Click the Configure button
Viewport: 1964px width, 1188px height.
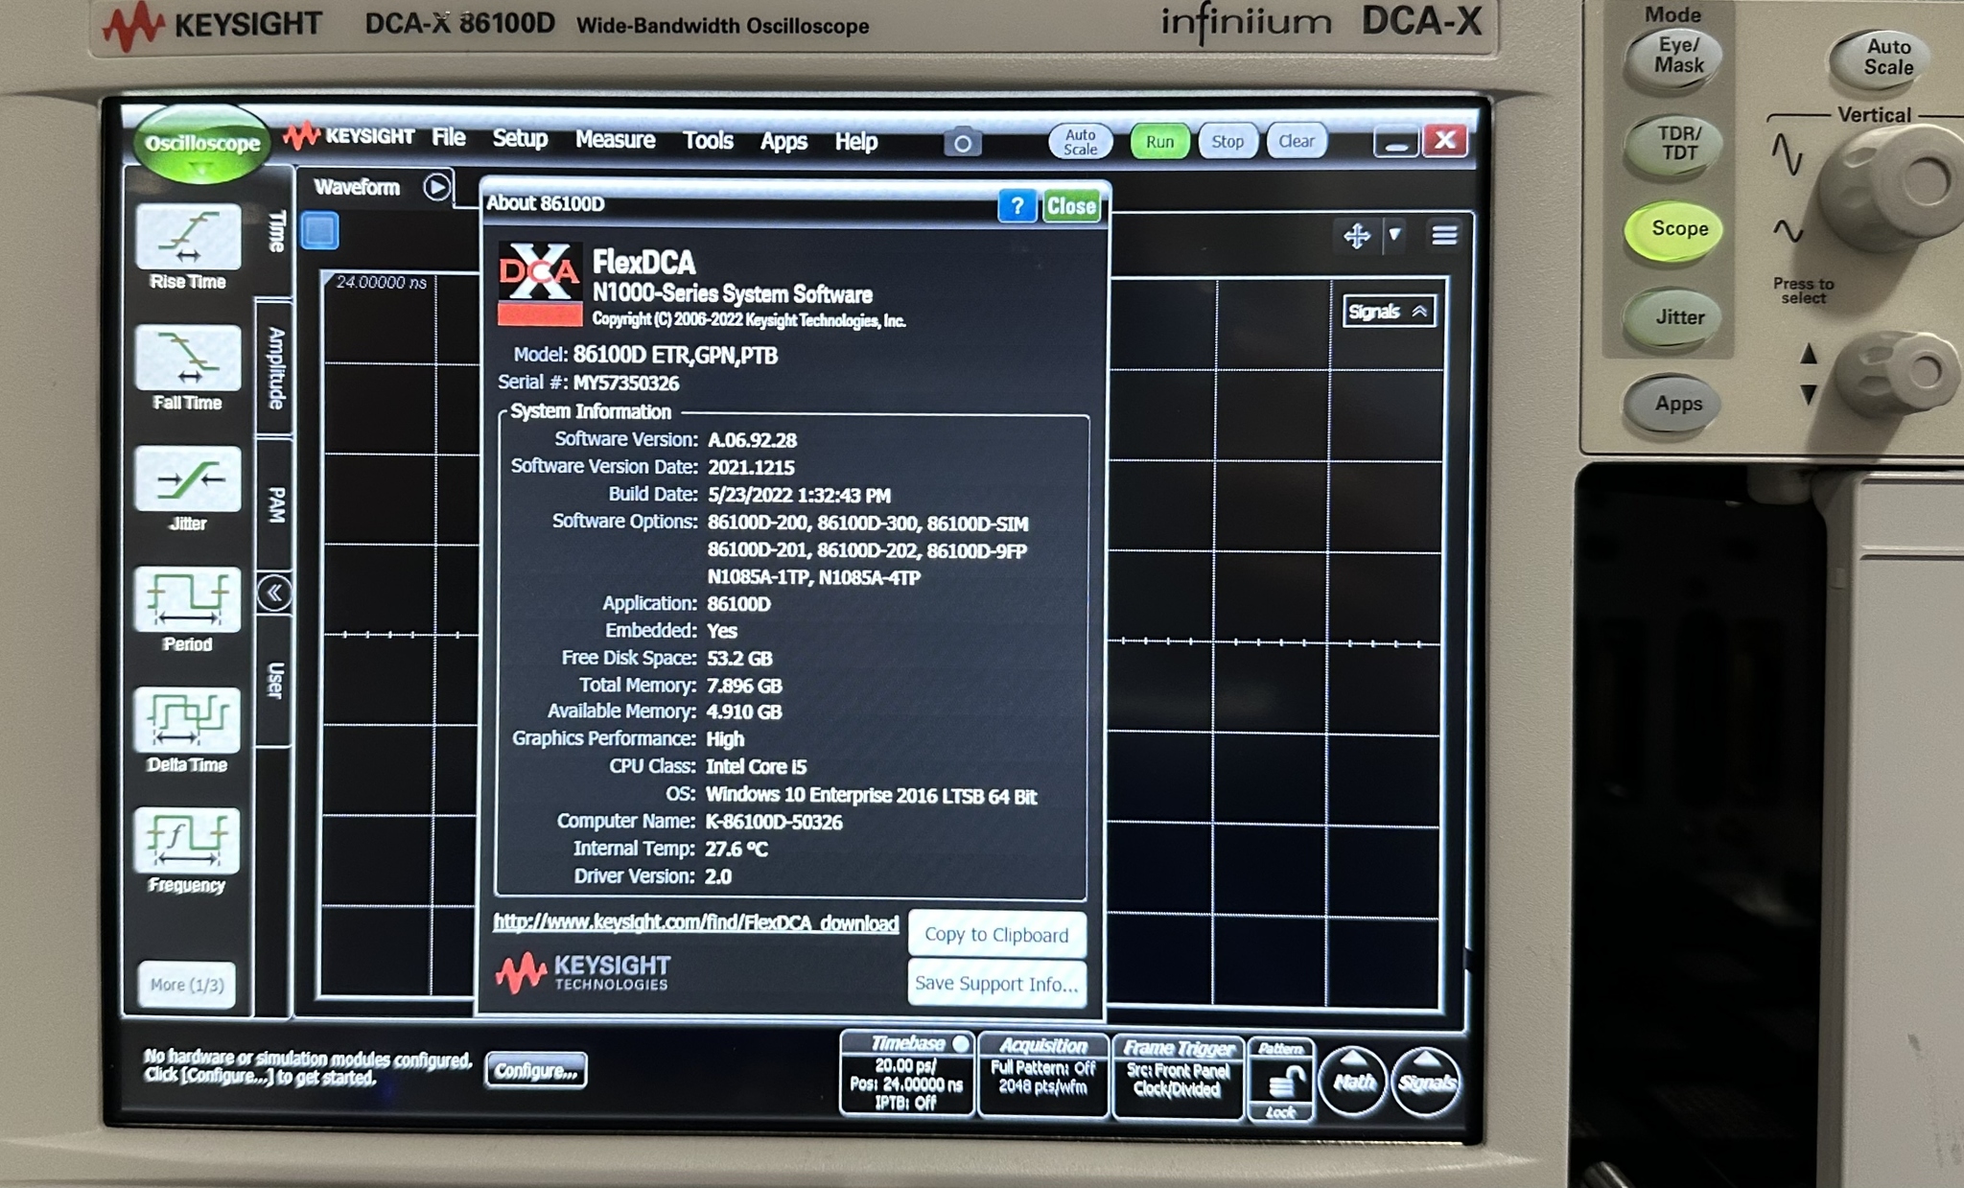536,1070
